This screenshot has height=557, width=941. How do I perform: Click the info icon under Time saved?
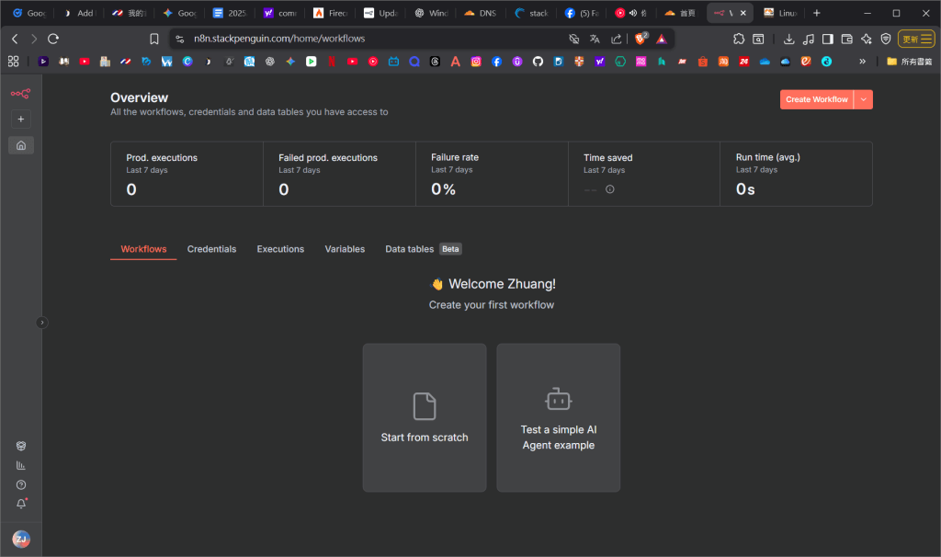point(609,189)
